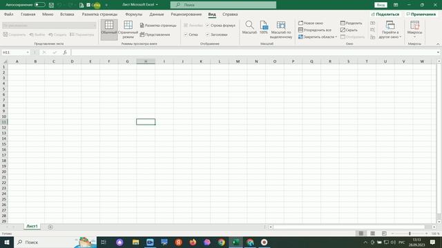Image resolution: width=442 pixels, height=248 pixels.
Task: Click Упорядочить все windows button
Action: pyautogui.click(x=315, y=30)
